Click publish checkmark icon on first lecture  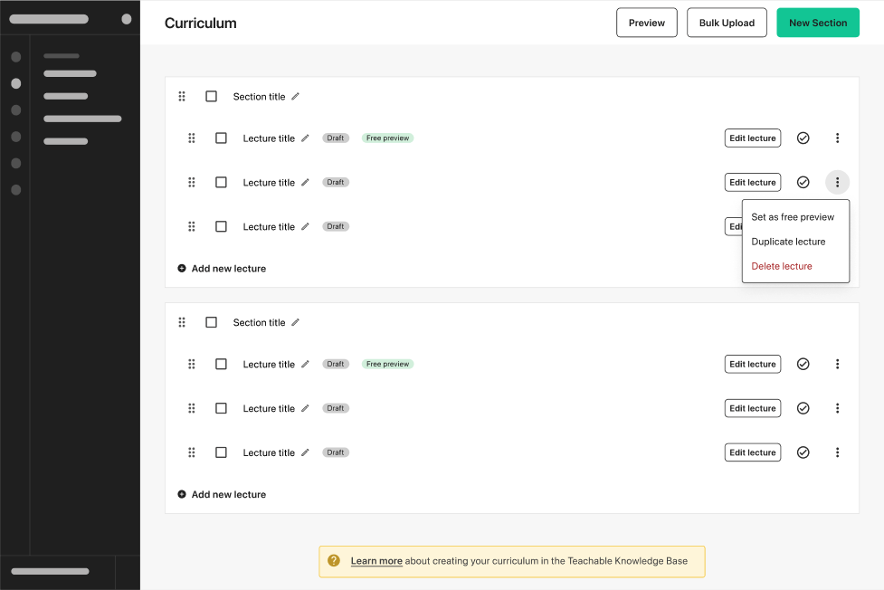pyautogui.click(x=803, y=138)
